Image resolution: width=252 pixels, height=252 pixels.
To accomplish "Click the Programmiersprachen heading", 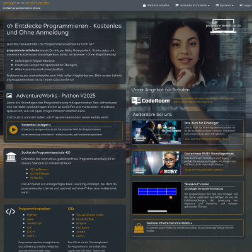I will [35, 209].
